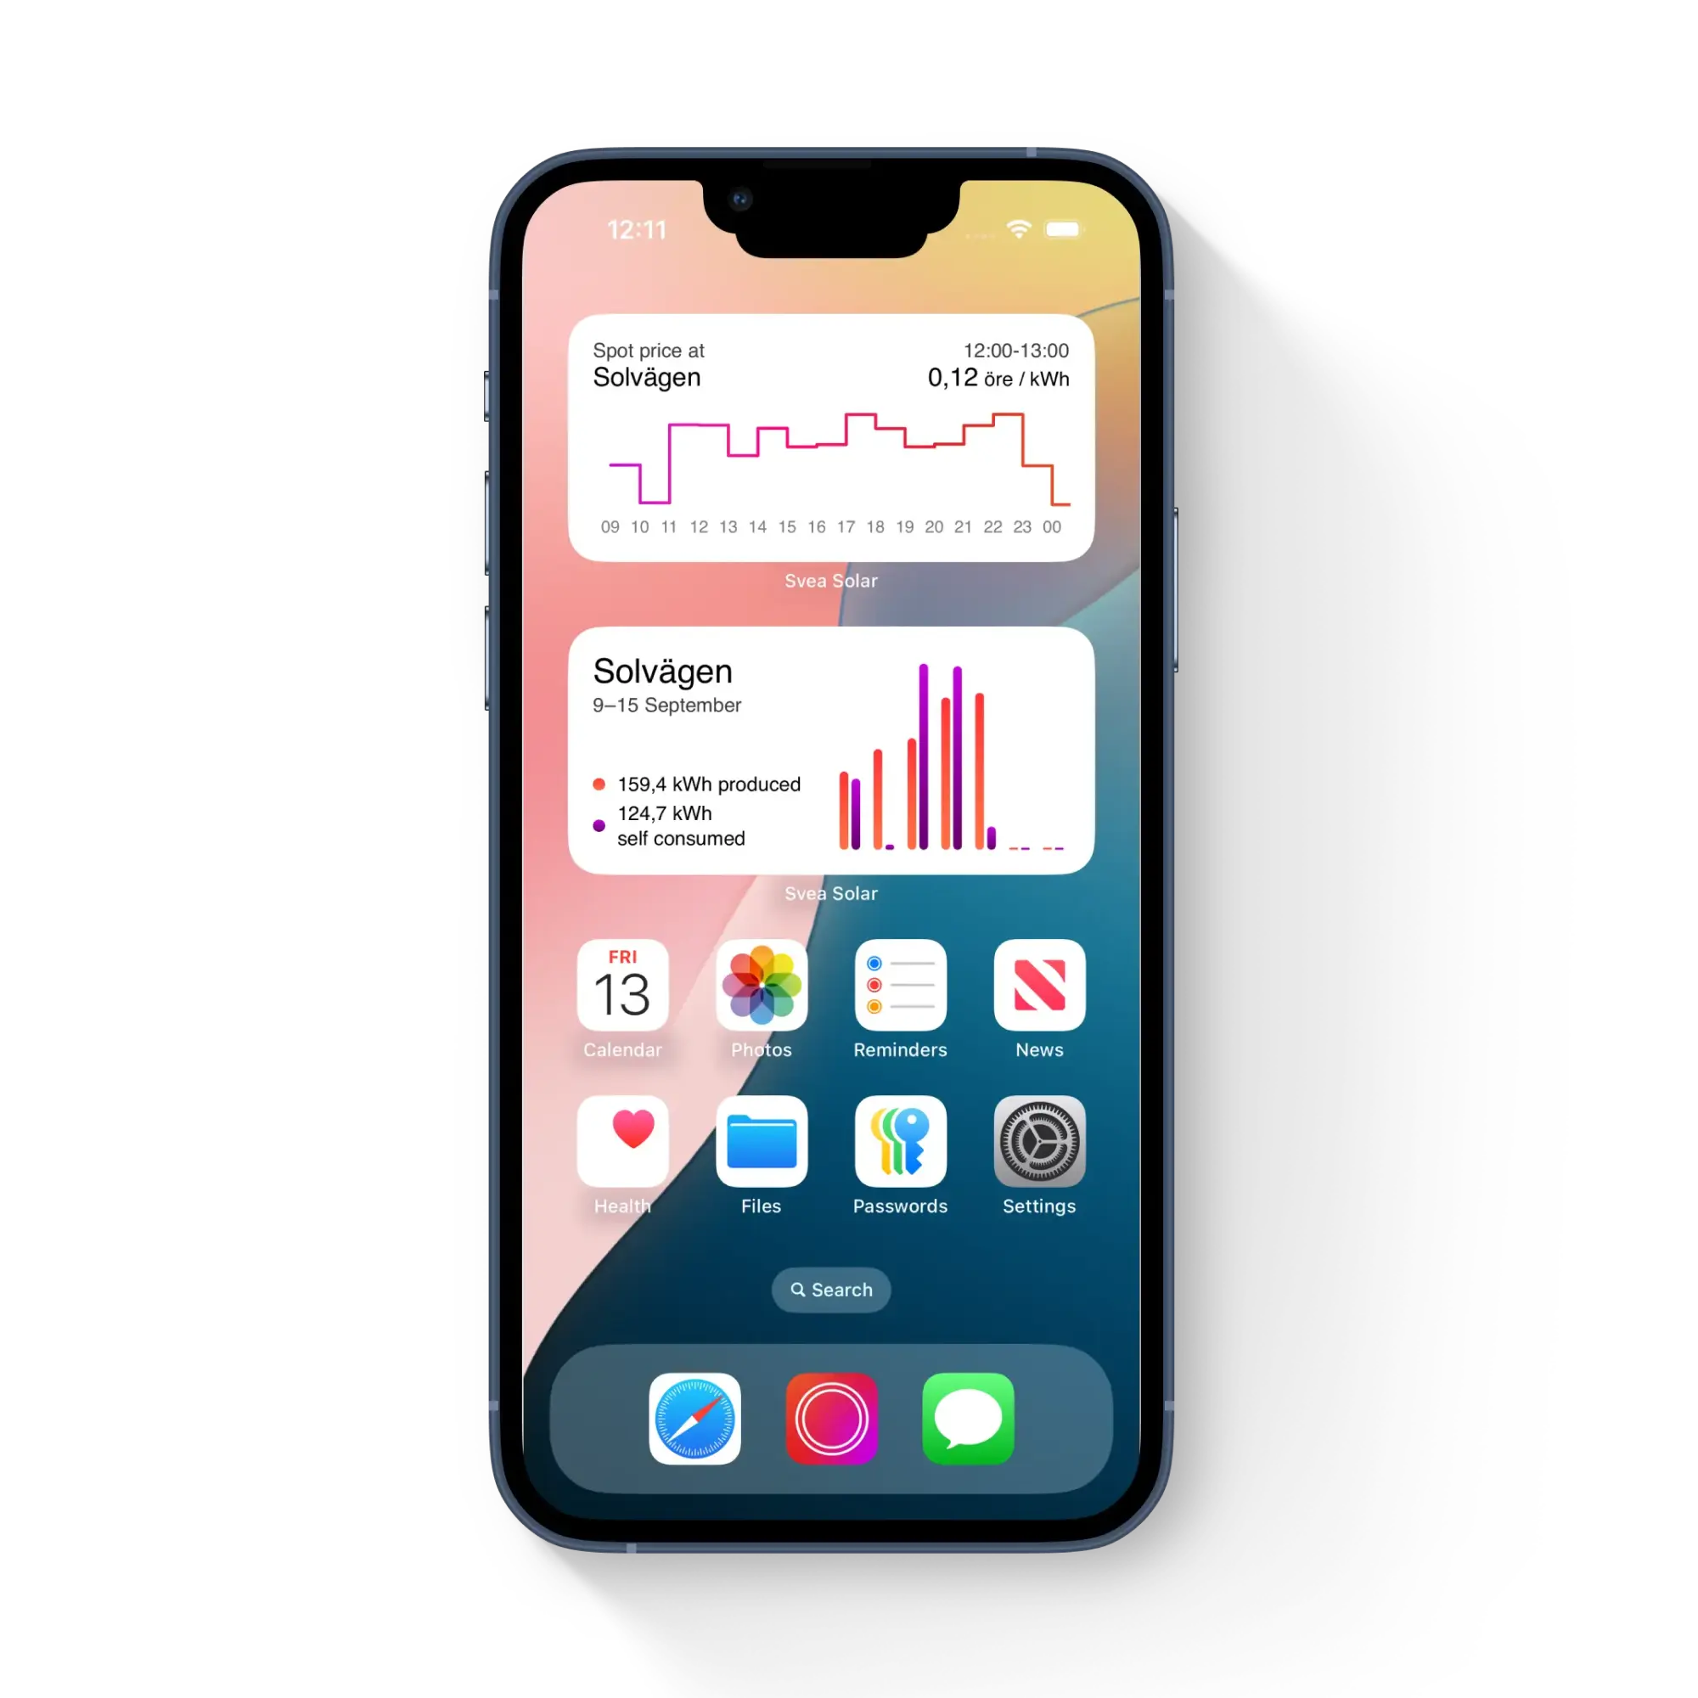The image size is (1698, 1698).
Task: Tap the Search bar on home screen
Action: (836, 1290)
